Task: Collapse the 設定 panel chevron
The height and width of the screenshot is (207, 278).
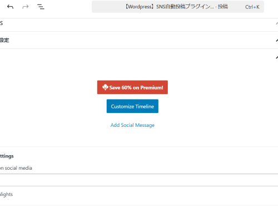Action: click(x=277, y=40)
